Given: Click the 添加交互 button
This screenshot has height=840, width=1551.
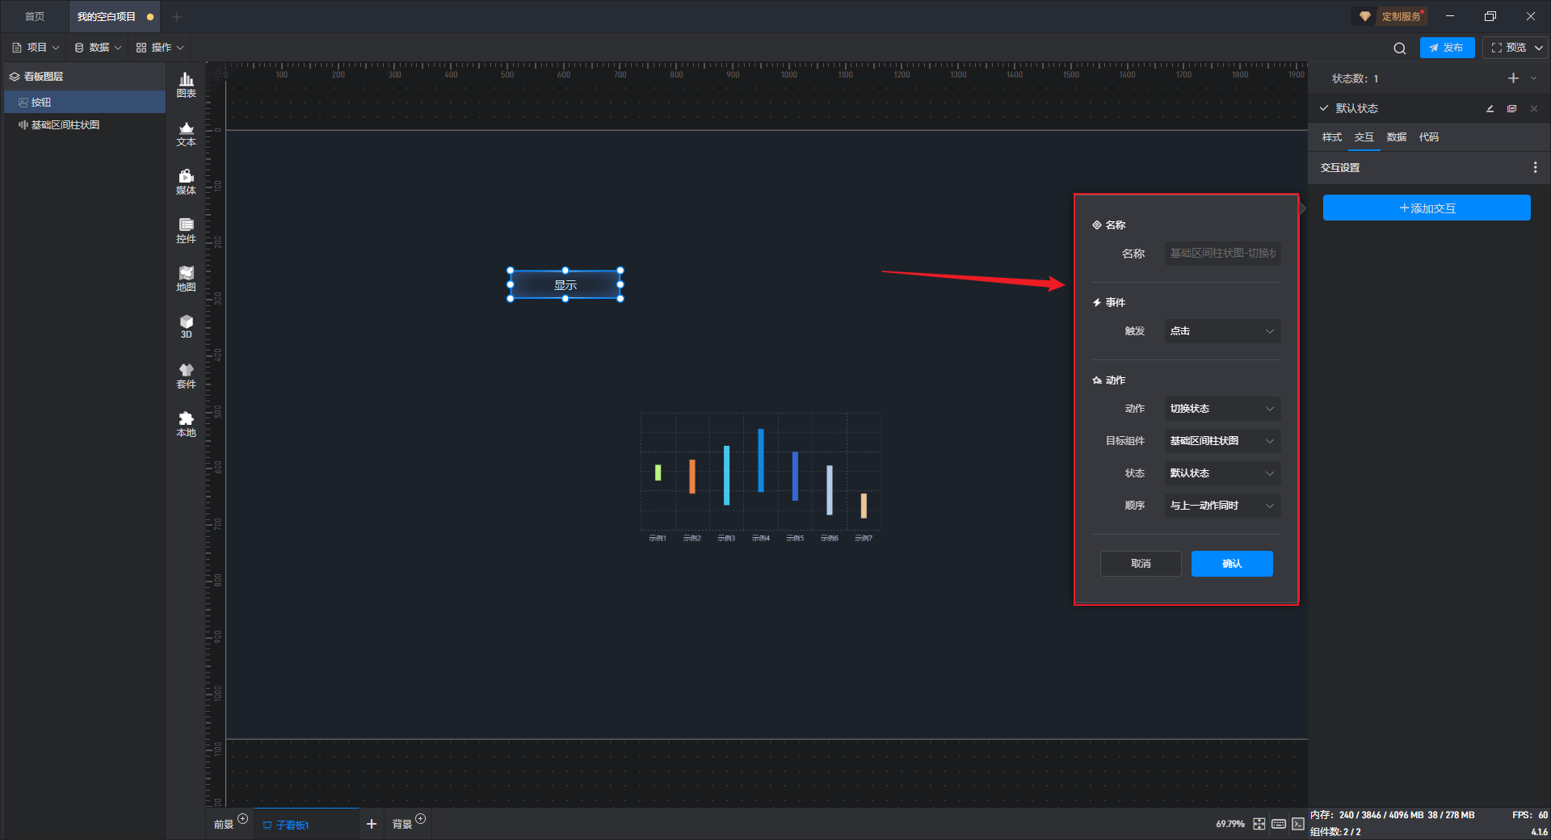Looking at the screenshot, I should [x=1426, y=208].
